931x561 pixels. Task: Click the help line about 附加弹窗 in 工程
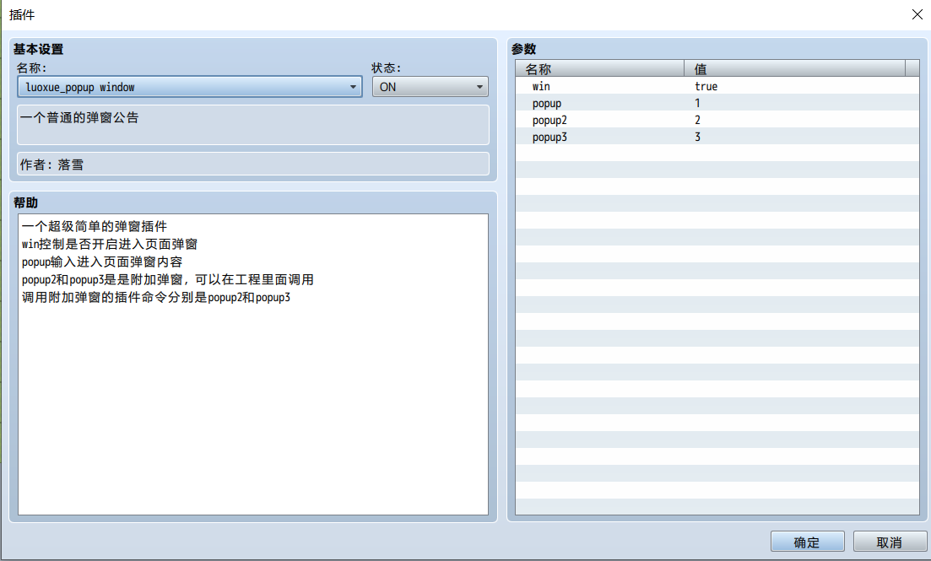(167, 279)
